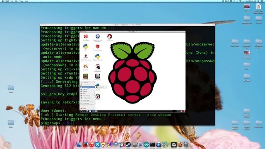Open the Python Games icon
265x149 pixels.
coord(98,56)
